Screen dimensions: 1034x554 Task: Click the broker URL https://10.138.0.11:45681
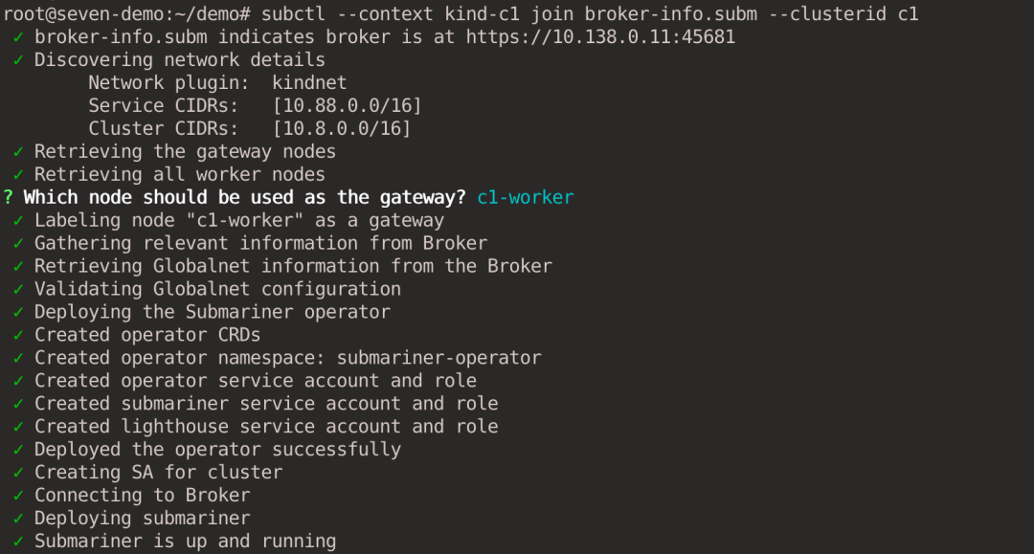tap(600, 37)
